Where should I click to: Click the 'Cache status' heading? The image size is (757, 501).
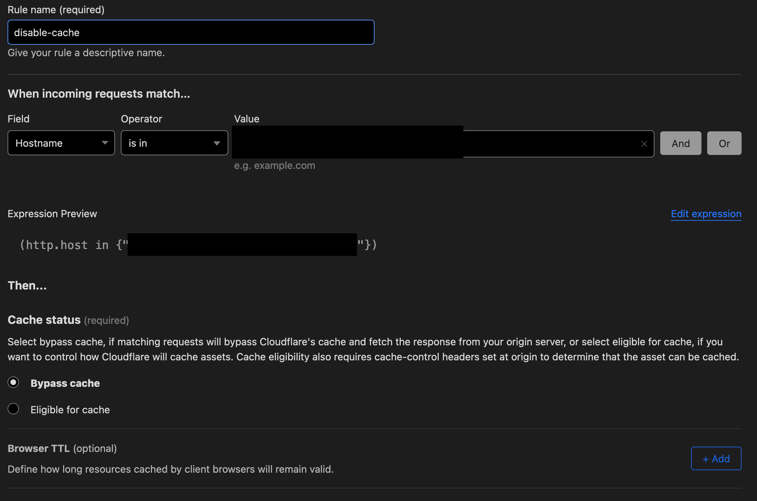click(x=44, y=320)
